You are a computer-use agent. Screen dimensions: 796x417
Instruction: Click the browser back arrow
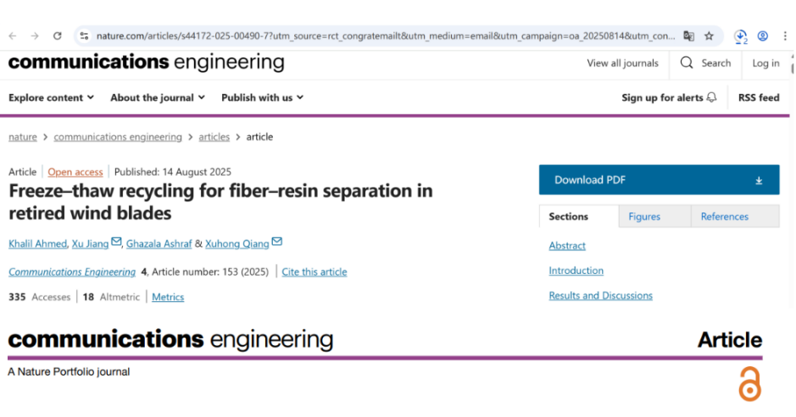click(13, 36)
